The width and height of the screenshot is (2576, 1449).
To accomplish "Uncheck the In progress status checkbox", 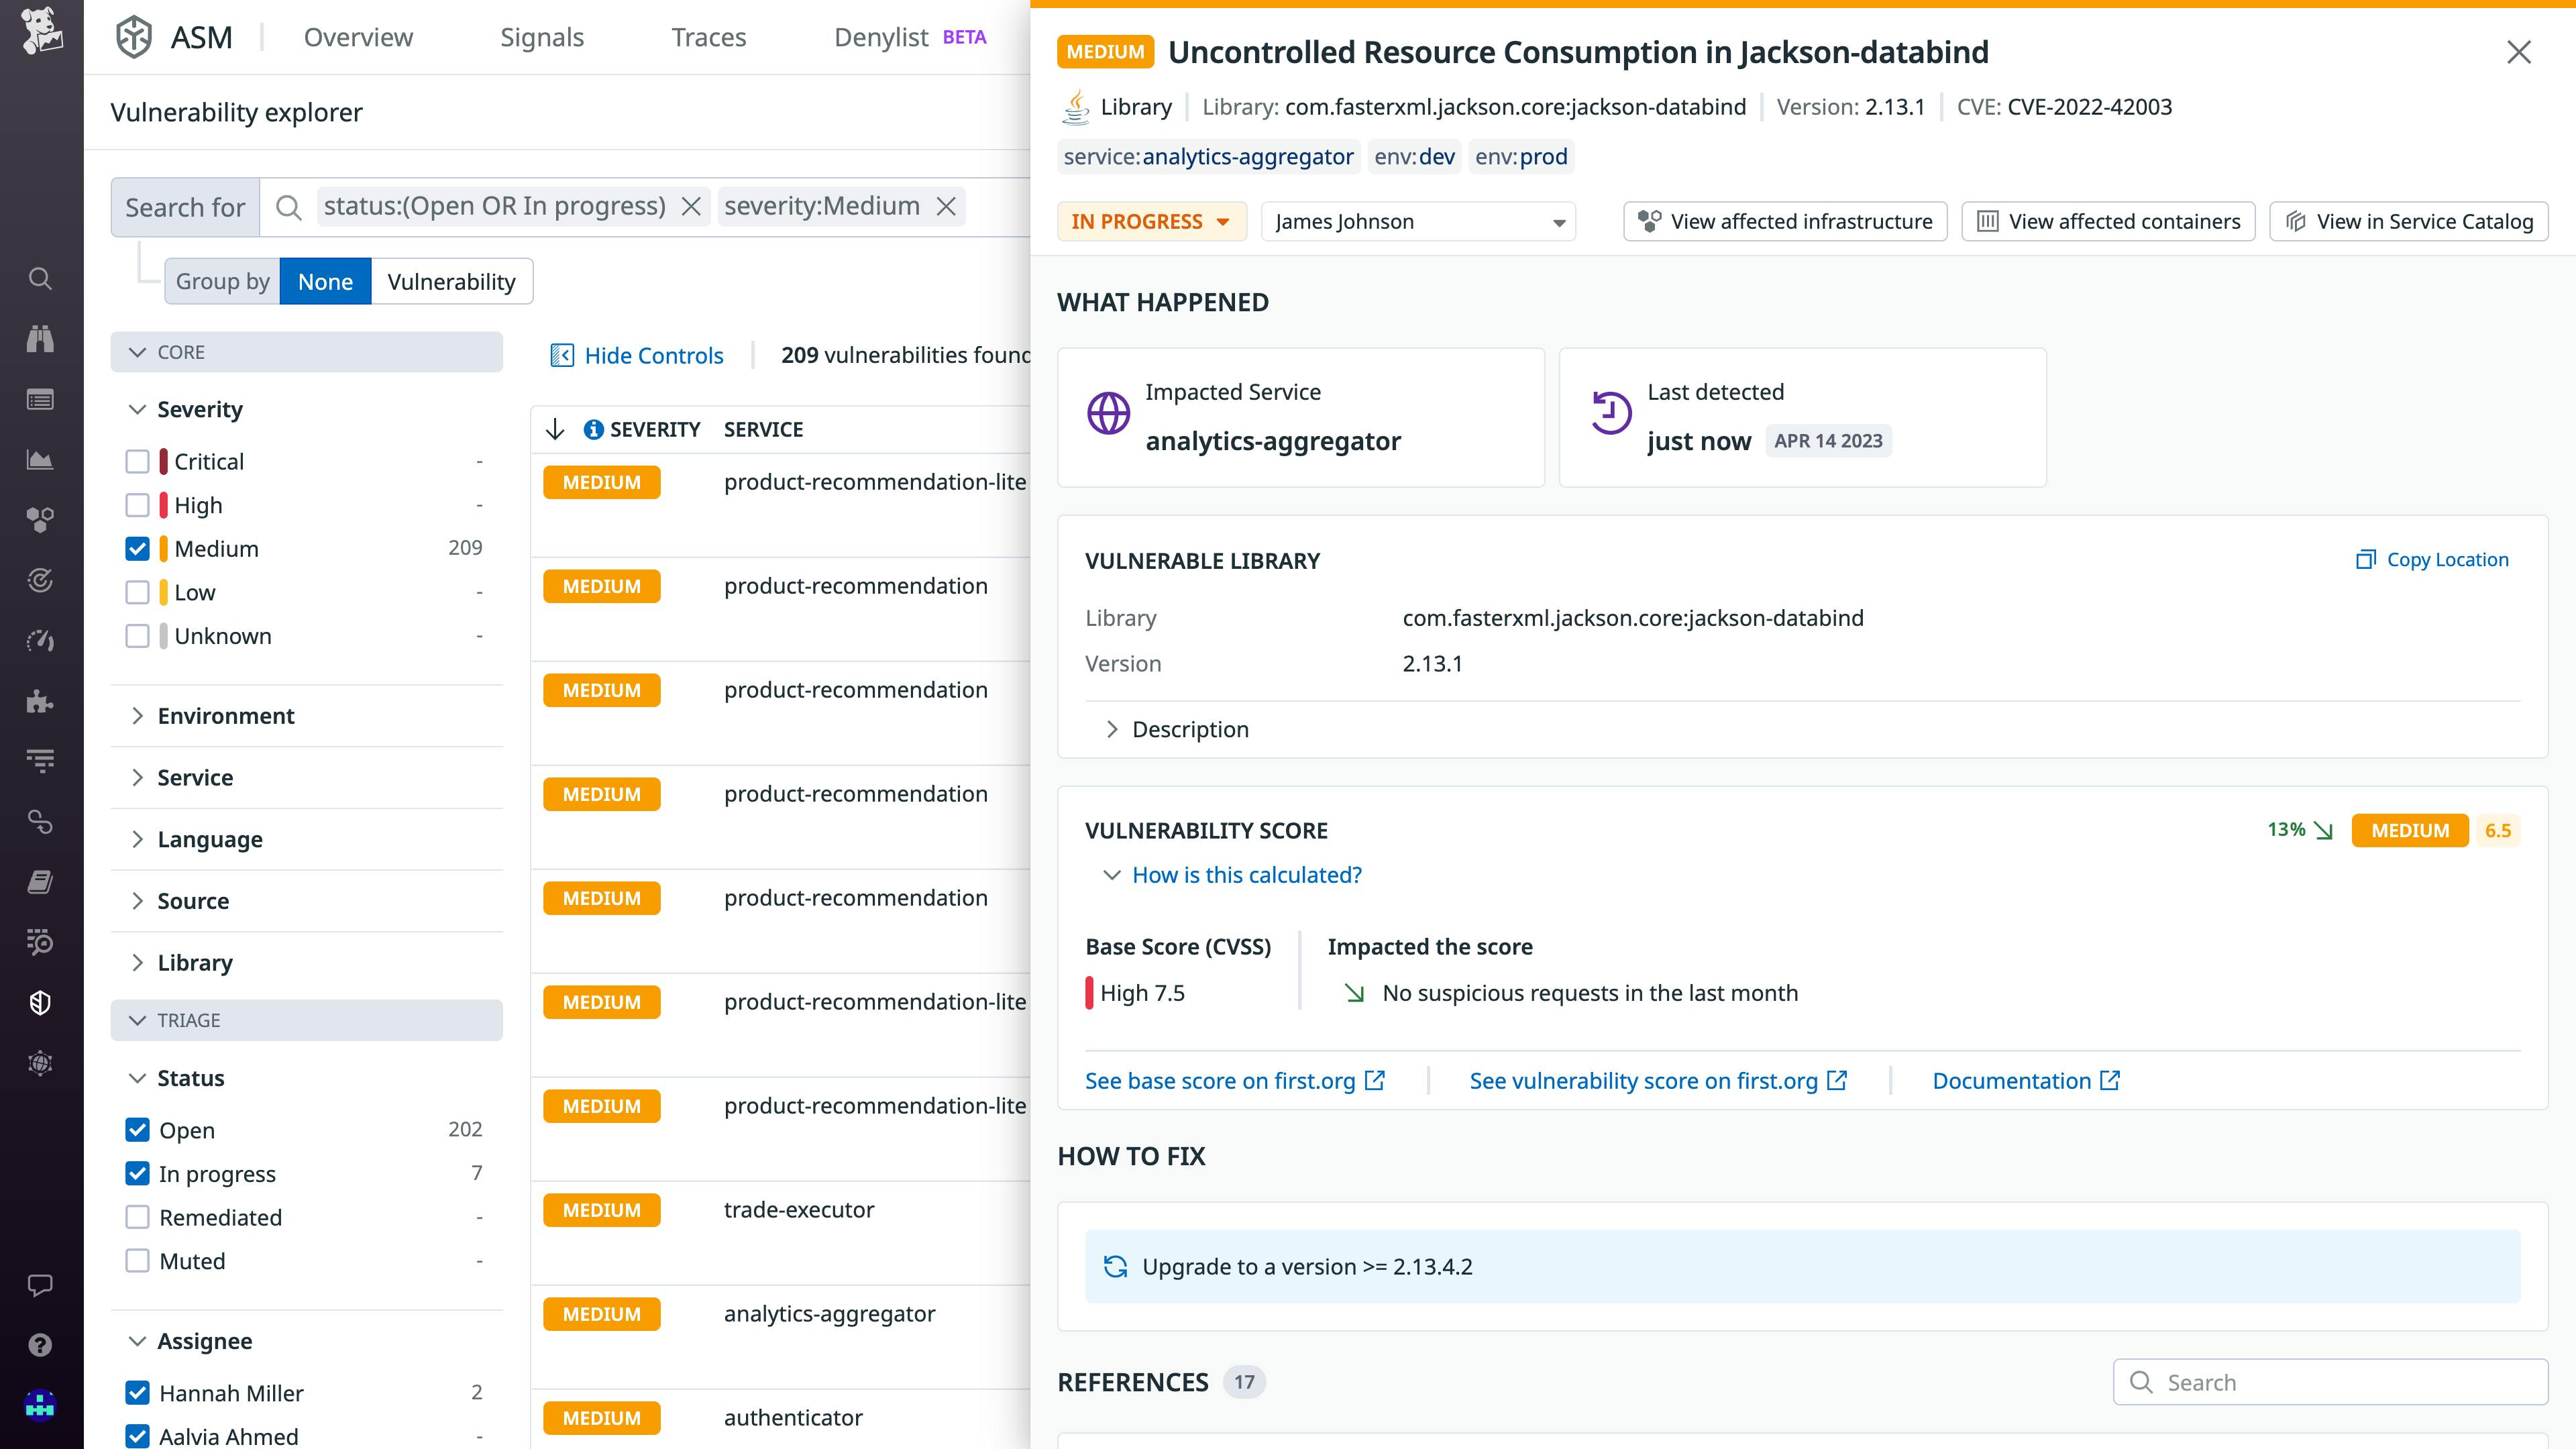I will (x=137, y=1174).
